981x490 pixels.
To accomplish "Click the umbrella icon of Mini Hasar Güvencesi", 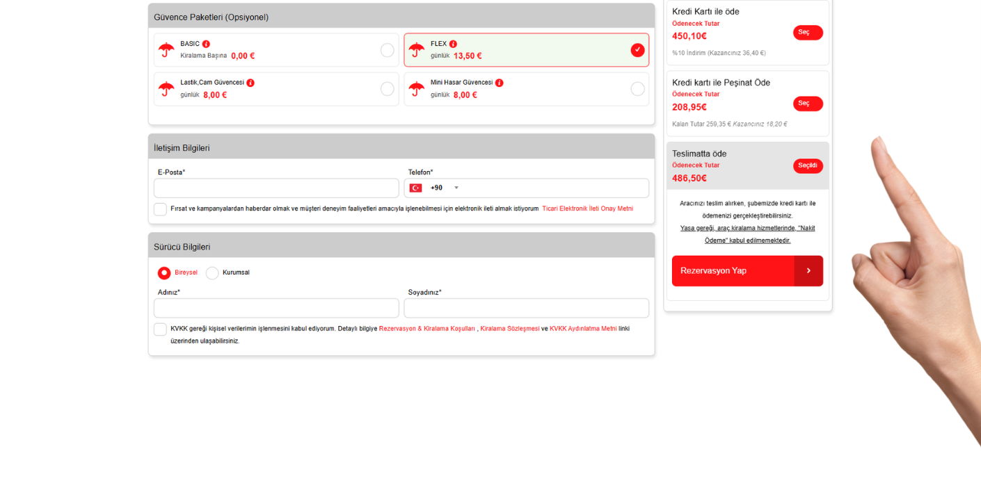I will 417,89.
